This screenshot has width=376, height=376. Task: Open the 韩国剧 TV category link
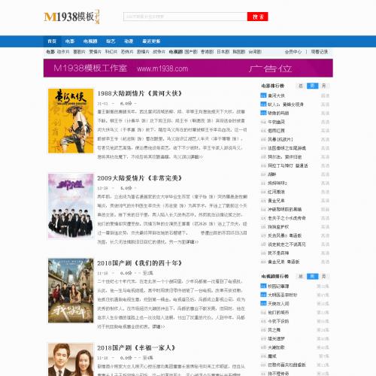239,52
